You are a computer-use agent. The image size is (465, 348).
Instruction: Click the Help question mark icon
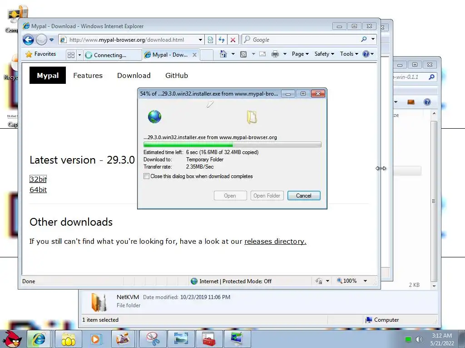(366, 54)
